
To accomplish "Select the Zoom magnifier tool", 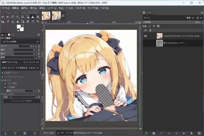I will (38, 22).
